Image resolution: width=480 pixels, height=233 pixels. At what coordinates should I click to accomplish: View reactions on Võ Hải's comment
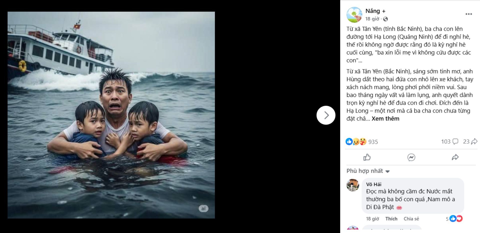click(456, 219)
